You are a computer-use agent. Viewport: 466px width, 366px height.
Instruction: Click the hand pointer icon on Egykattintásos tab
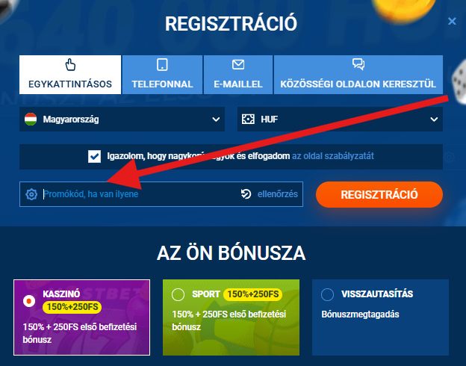tap(70, 64)
